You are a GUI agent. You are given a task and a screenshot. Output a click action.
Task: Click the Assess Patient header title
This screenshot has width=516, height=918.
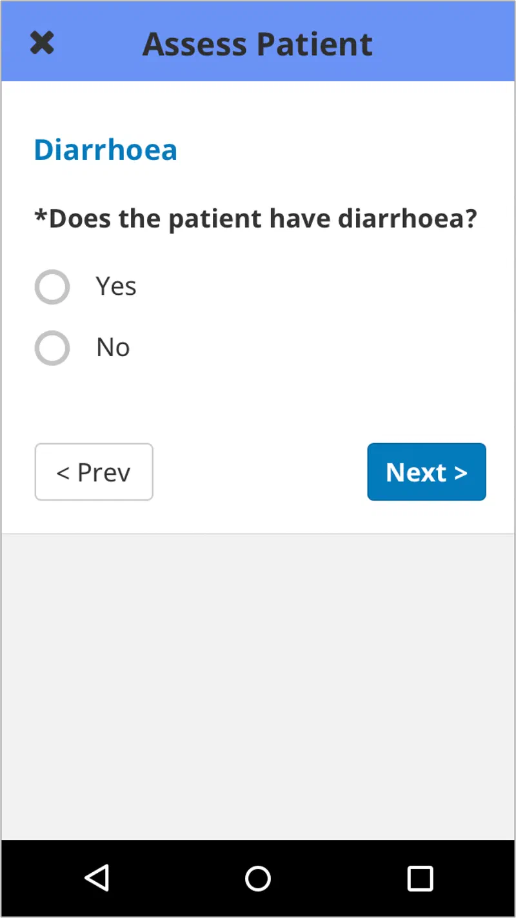coord(257,44)
